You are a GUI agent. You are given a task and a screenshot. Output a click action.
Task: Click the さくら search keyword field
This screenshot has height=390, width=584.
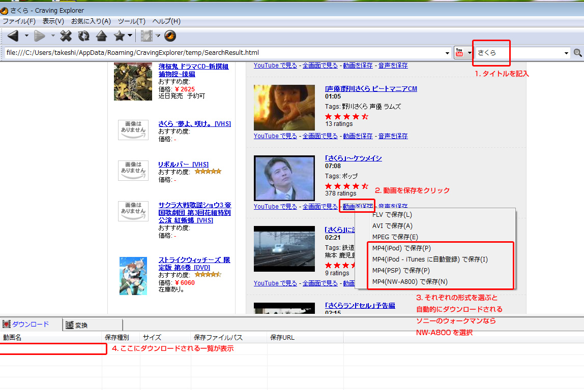pyautogui.click(x=519, y=53)
